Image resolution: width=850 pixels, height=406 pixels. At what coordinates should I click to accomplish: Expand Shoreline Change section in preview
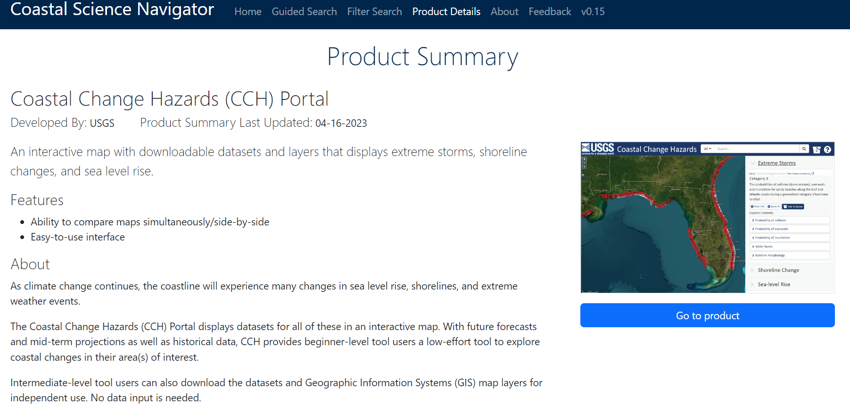tap(778, 270)
